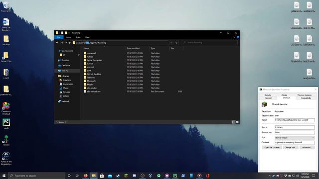Select the obs-studio folder
Image resolution: width=319 pixels, height=179 pixels.
coord(92,88)
